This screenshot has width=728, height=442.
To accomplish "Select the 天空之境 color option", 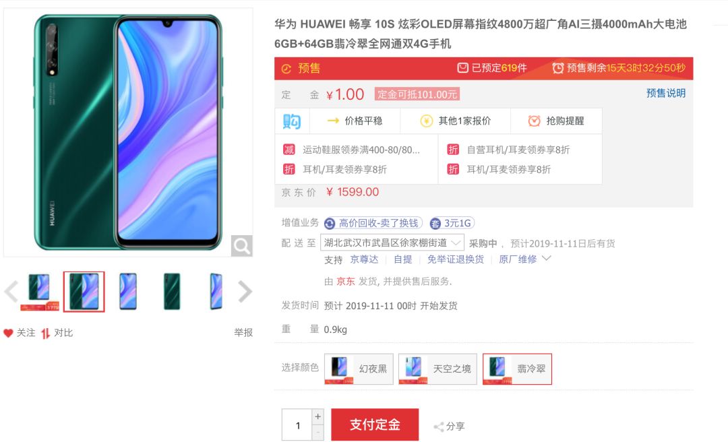I will 438,369.
